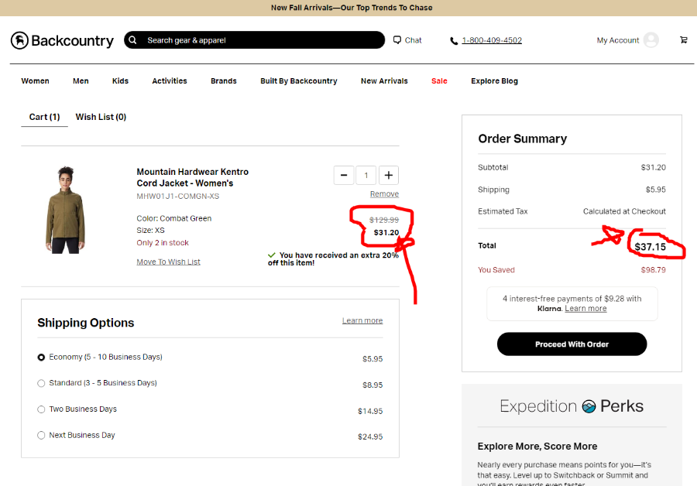The image size is (697, 486).
Task: Remove the jacket from the cart
Action: pos(384,194)
